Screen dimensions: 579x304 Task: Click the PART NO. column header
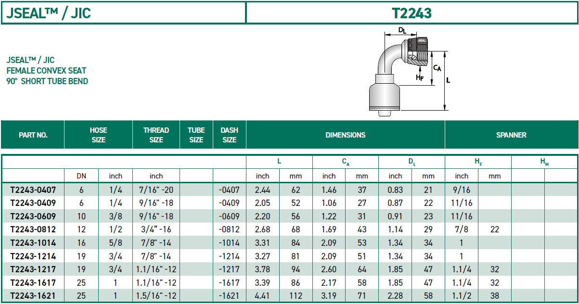(33, 135)
